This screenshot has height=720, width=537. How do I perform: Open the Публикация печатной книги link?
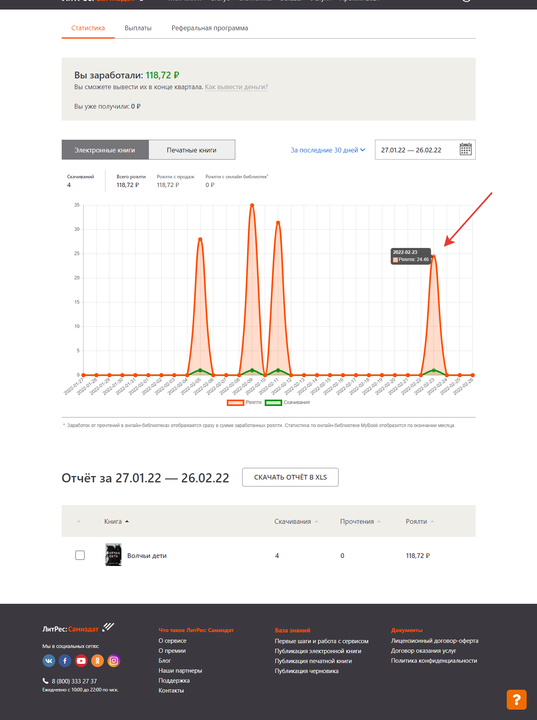click(x=313, y=661)
